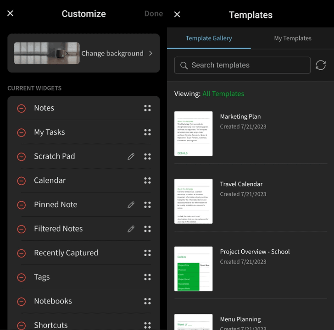Click the drag handle for Scratch Pad
This screenshot has width=334, height=330.
pos(147,156)
